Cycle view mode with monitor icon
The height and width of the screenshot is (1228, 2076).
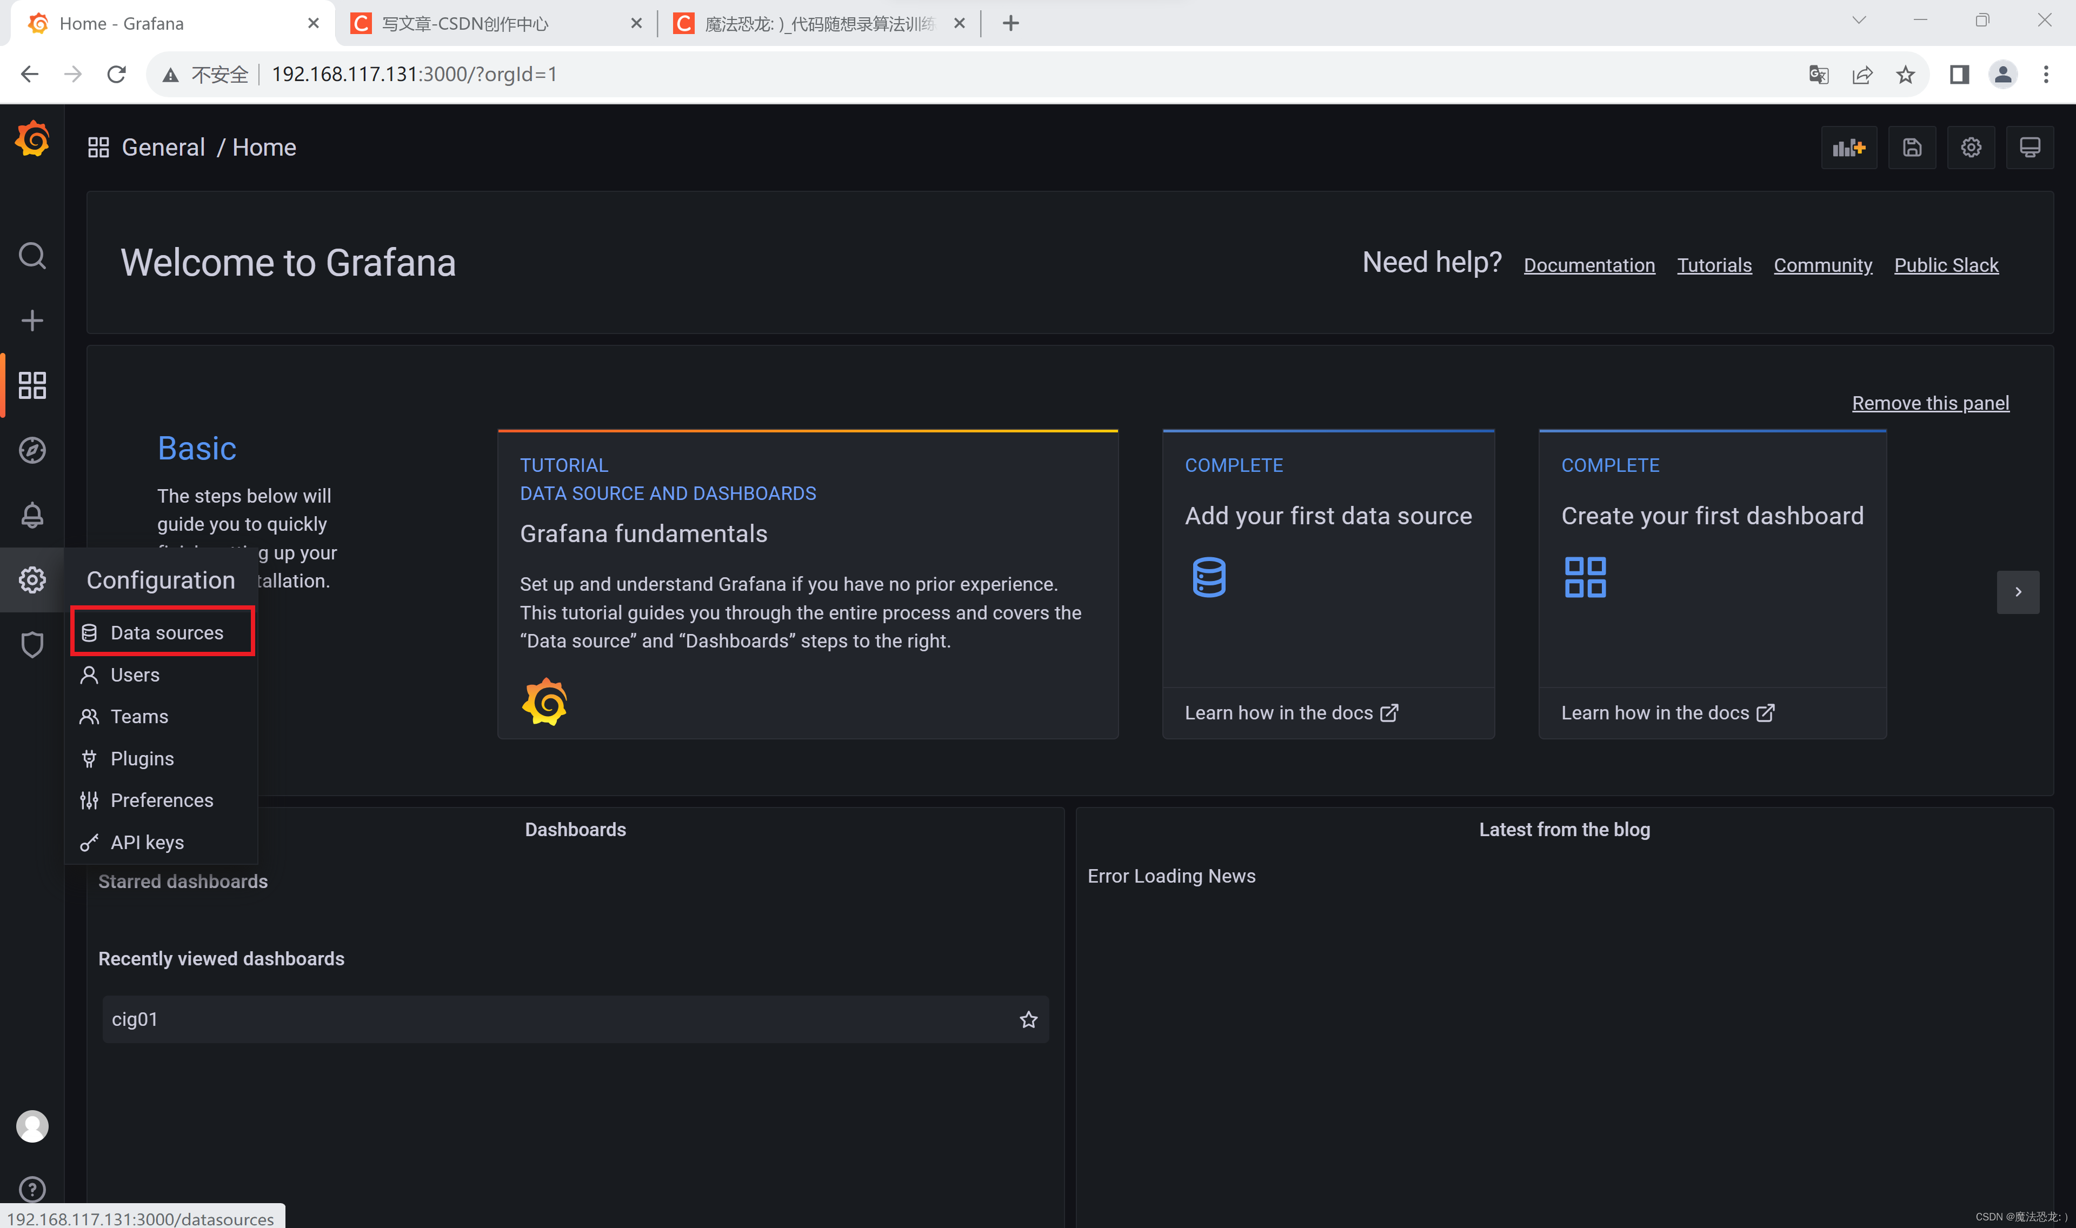(x=2030, y=148)
